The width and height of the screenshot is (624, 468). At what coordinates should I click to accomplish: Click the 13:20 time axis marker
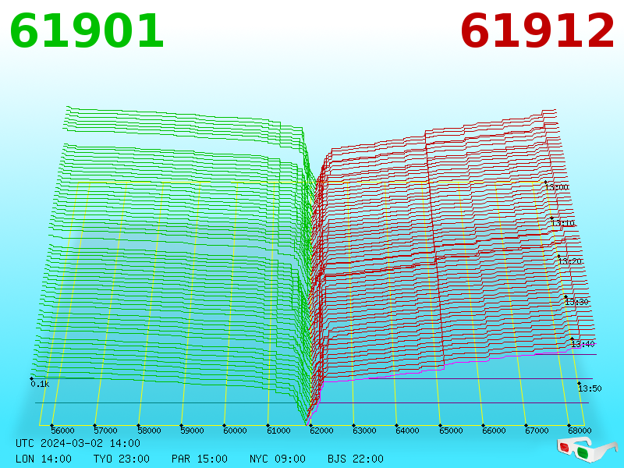tap(570, 261)
